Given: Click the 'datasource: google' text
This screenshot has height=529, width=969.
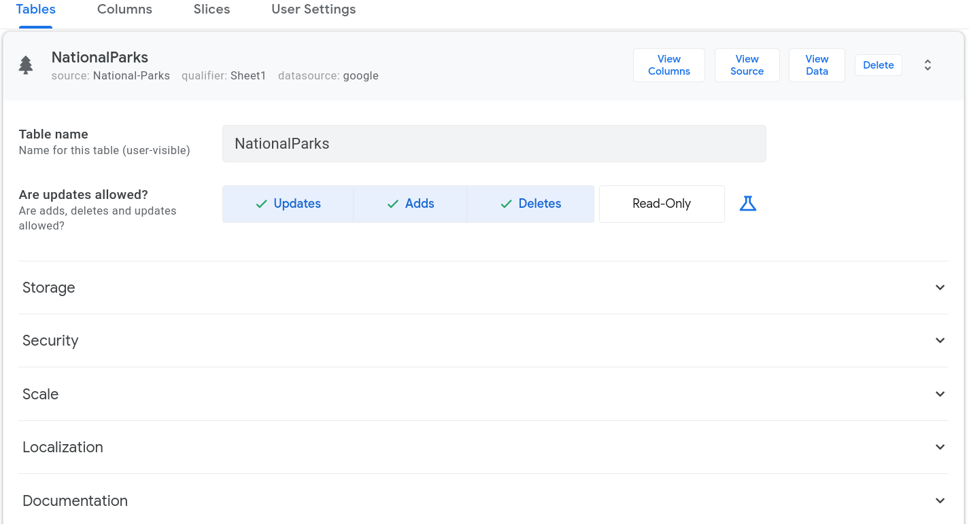Looking at the screenshot, I should click(x=328, y=76).
